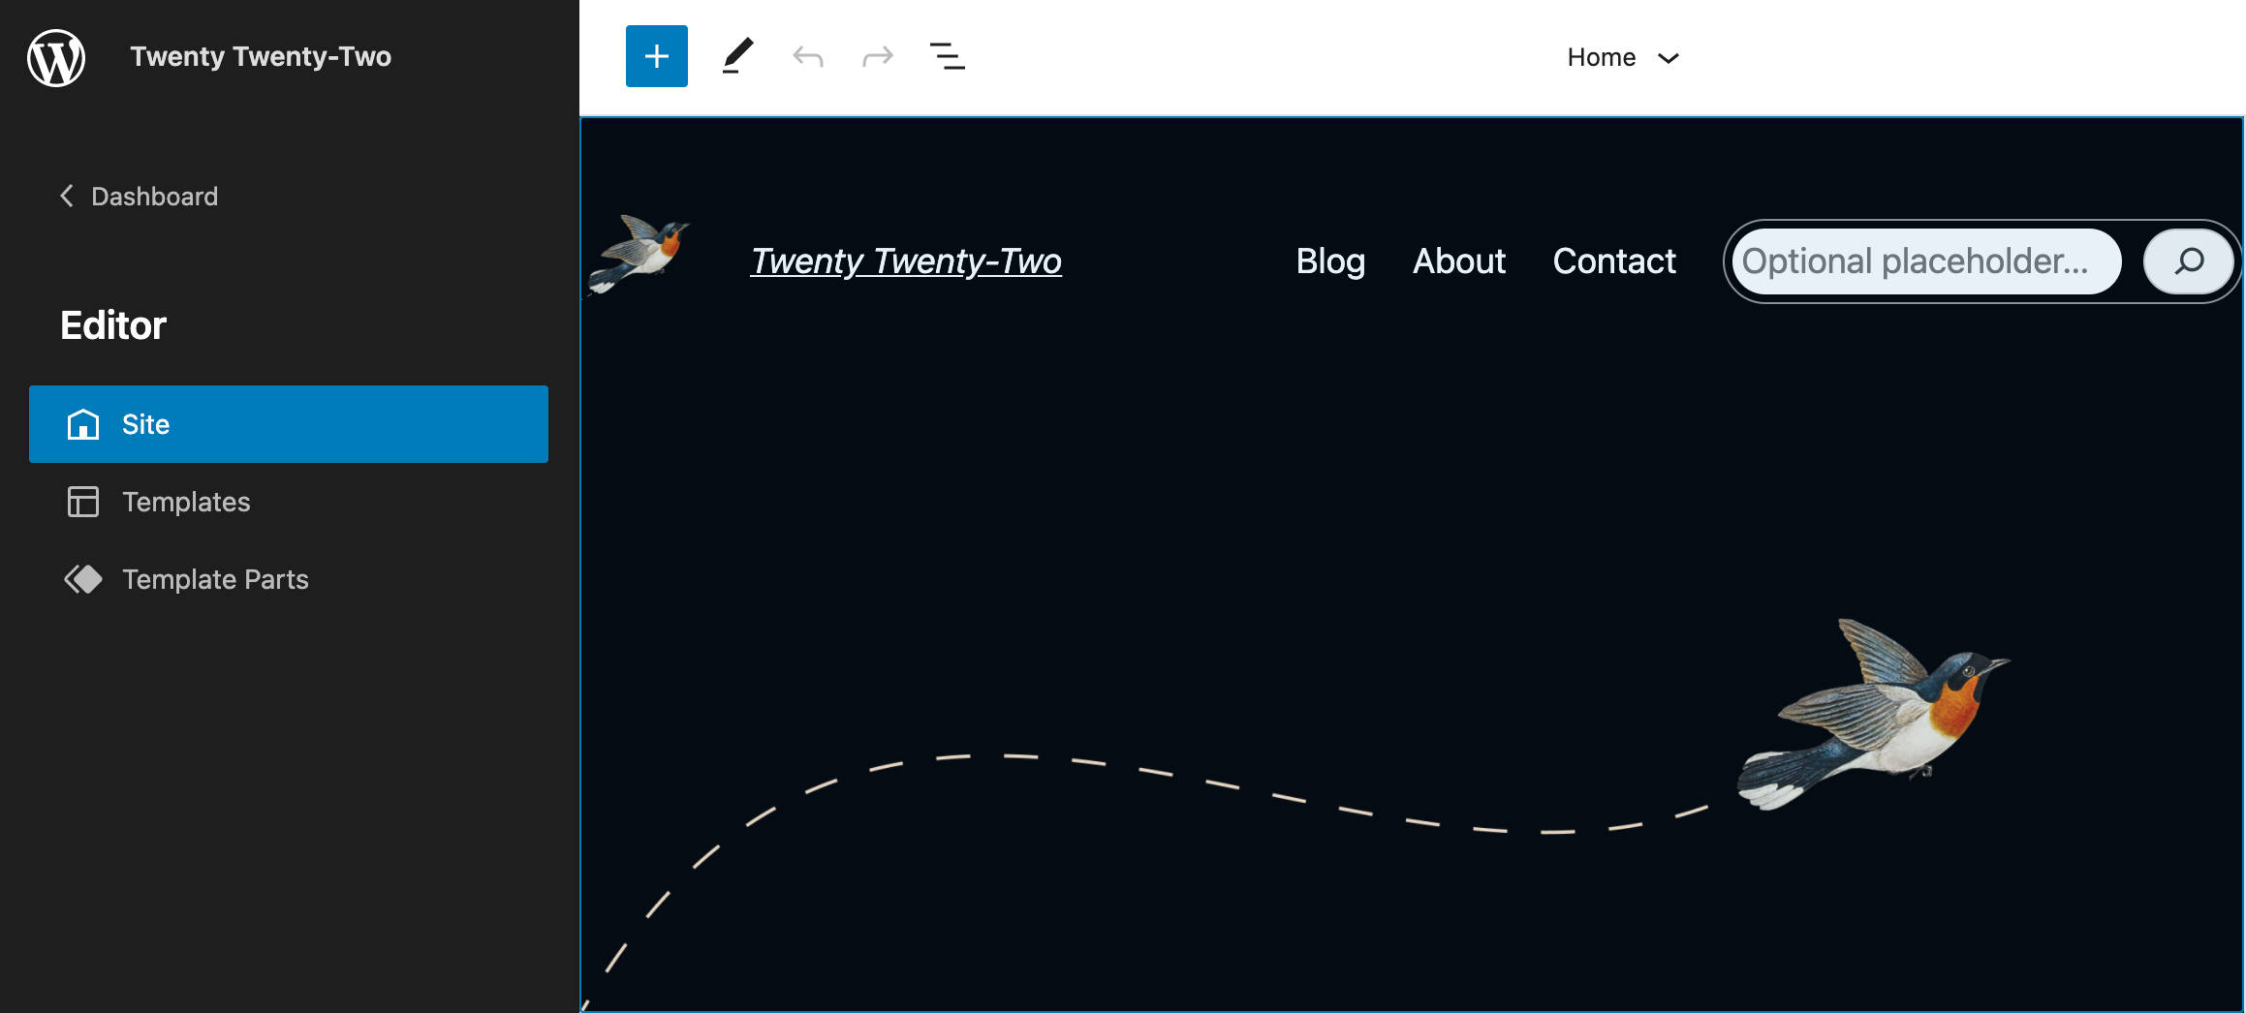The image size is (2246, 1013).
Task: Click the search magnifier button in the header
Action: (2189, 261)
